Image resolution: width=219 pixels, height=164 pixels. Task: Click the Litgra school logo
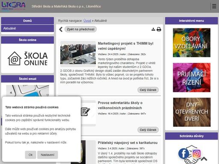pyautogui.click(x=13, y=6)
